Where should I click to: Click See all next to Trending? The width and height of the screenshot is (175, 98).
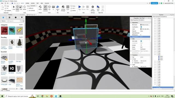(x=21, y=37)
